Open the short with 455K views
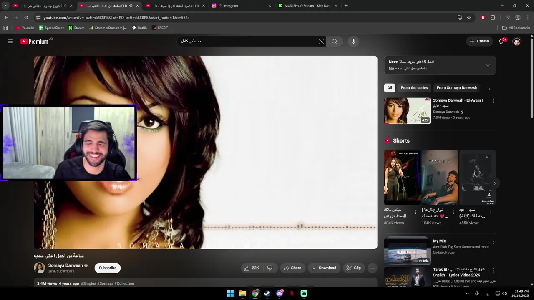This screenshot has width=534, height=300. click(478, 177)
